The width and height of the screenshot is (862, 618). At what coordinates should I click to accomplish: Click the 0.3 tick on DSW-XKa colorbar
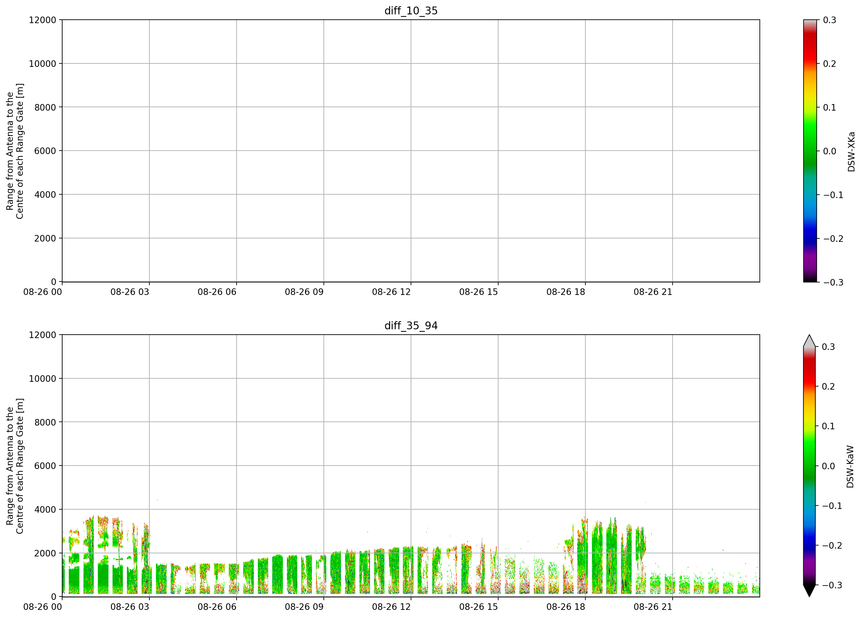(830, 20)
